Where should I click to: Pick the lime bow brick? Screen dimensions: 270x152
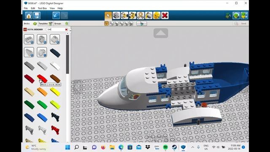click(x=55, y=105)
